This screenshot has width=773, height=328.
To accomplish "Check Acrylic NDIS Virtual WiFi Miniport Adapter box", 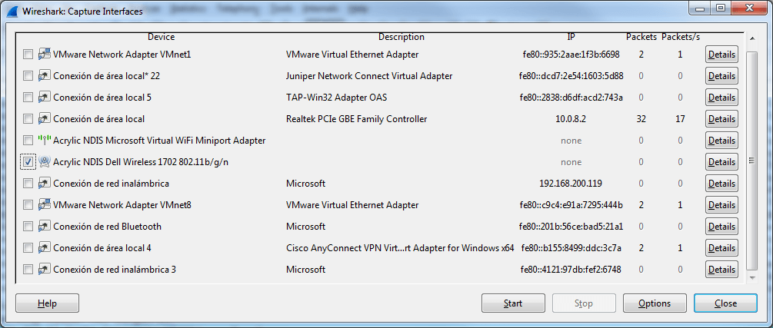I will tap(28, 141).
